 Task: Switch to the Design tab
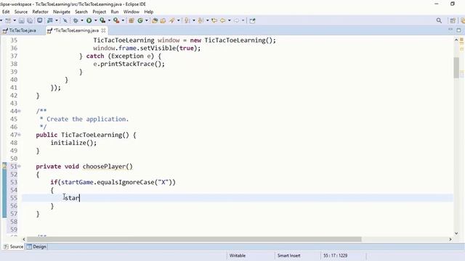tap(36, 246)
